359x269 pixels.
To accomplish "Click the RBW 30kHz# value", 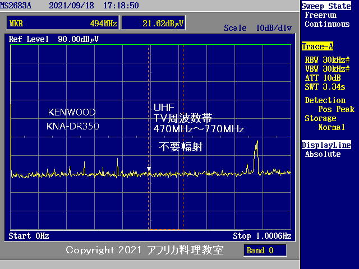I will (328, 60).
